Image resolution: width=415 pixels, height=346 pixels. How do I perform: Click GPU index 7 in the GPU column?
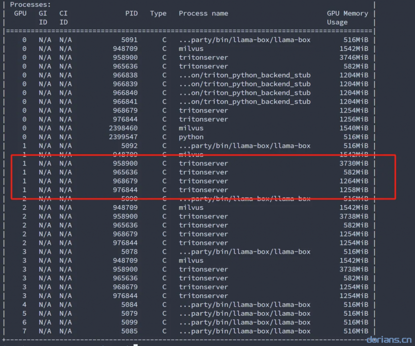click(x=24, y=331)
